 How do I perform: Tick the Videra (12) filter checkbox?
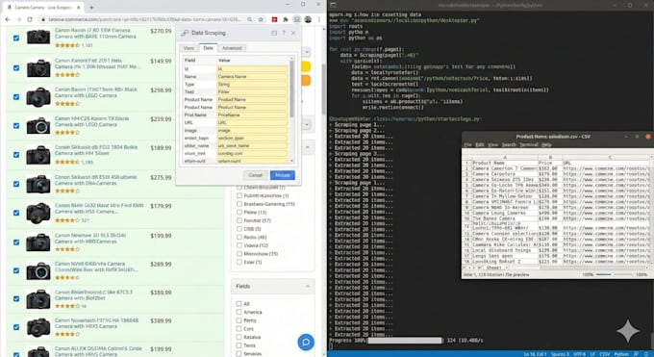coord(239,245)
